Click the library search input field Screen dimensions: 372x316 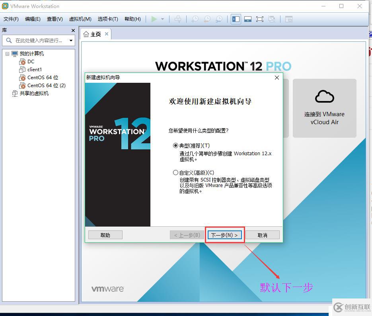(39, 41)
